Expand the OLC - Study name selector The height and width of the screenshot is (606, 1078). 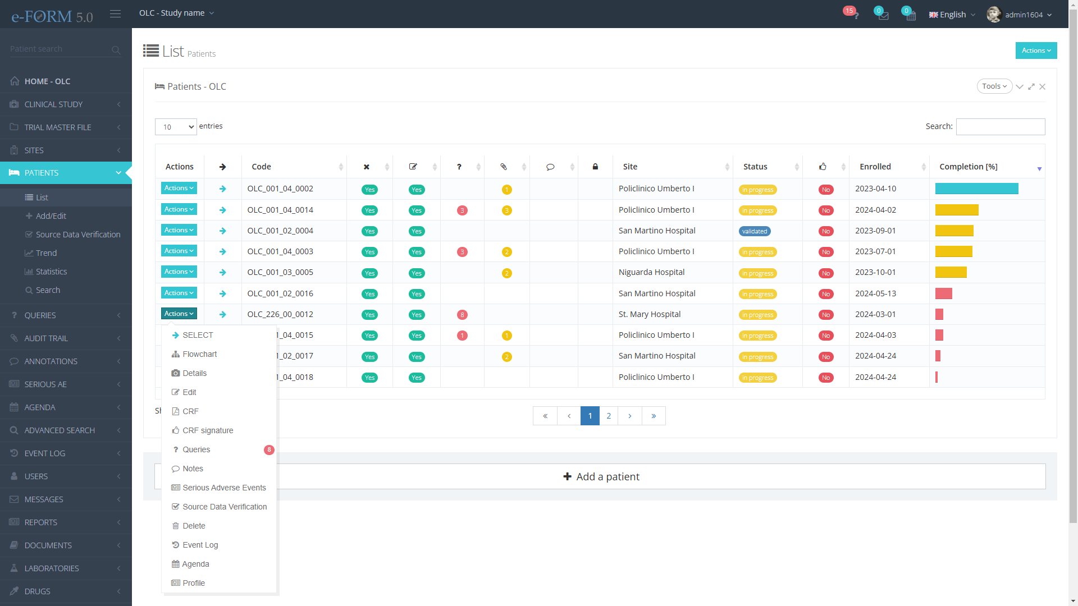coord(176,13)
